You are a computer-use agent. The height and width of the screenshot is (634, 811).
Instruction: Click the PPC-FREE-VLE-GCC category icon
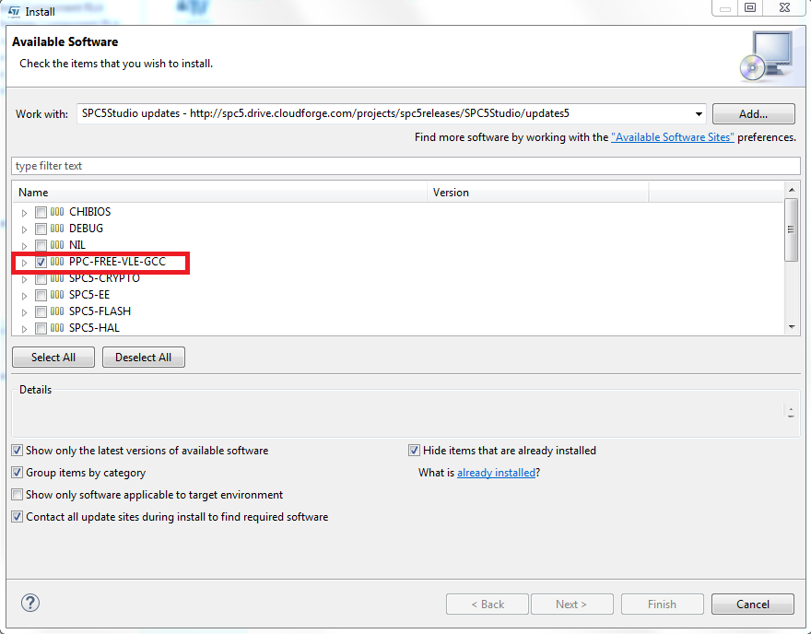[x=57, y=262]
